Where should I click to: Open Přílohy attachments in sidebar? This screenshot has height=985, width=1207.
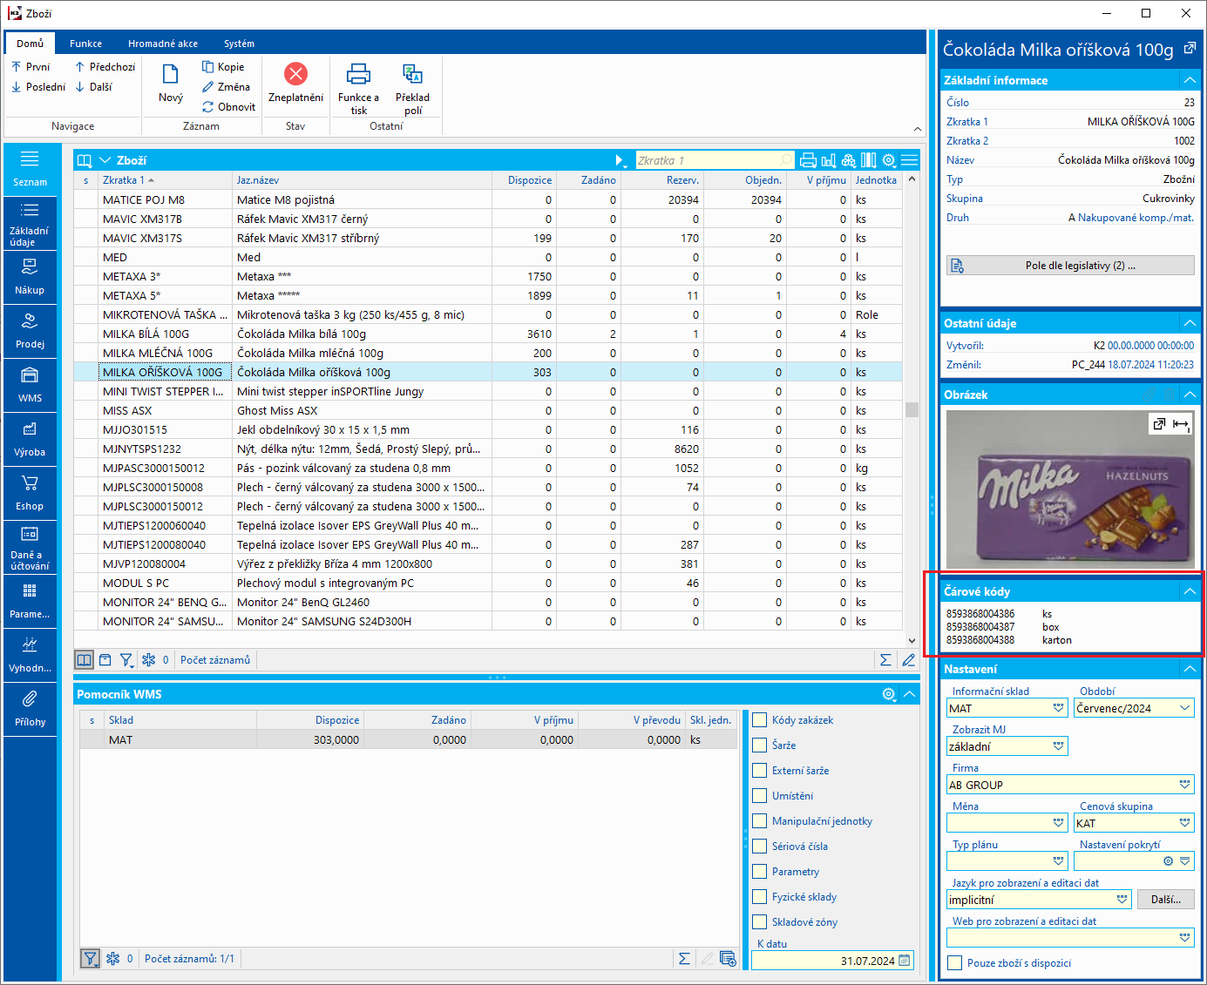coord(30,708)
